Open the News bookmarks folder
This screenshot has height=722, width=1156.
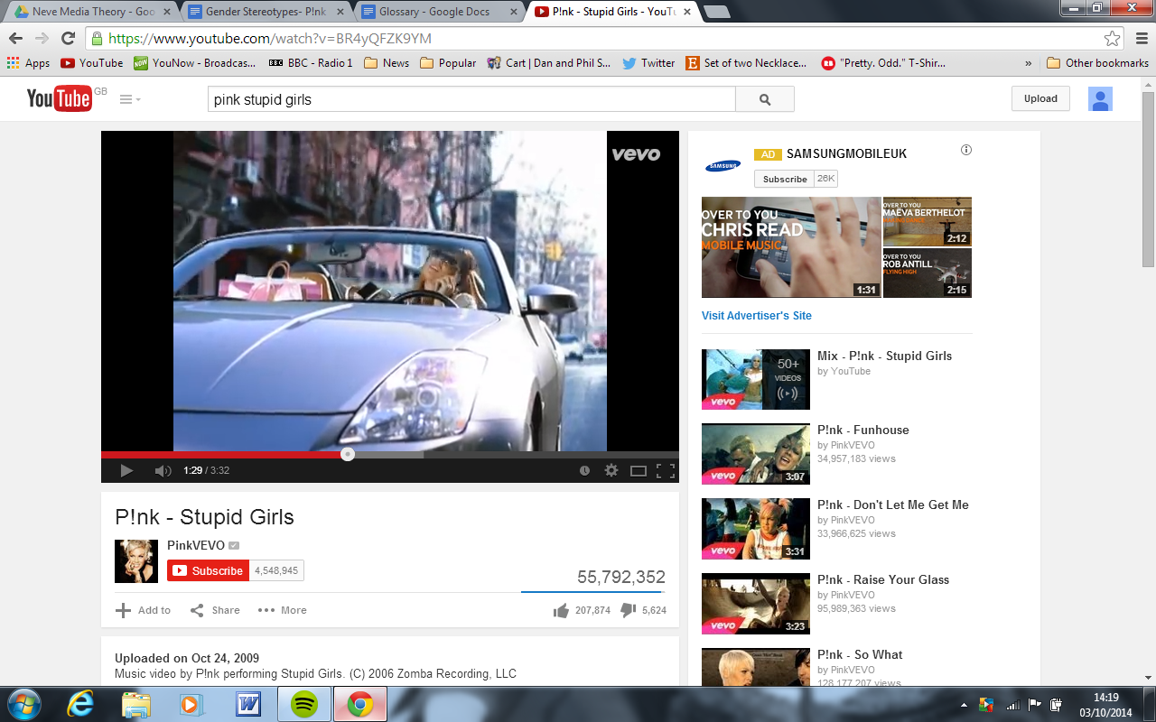[x=387, y=63]
